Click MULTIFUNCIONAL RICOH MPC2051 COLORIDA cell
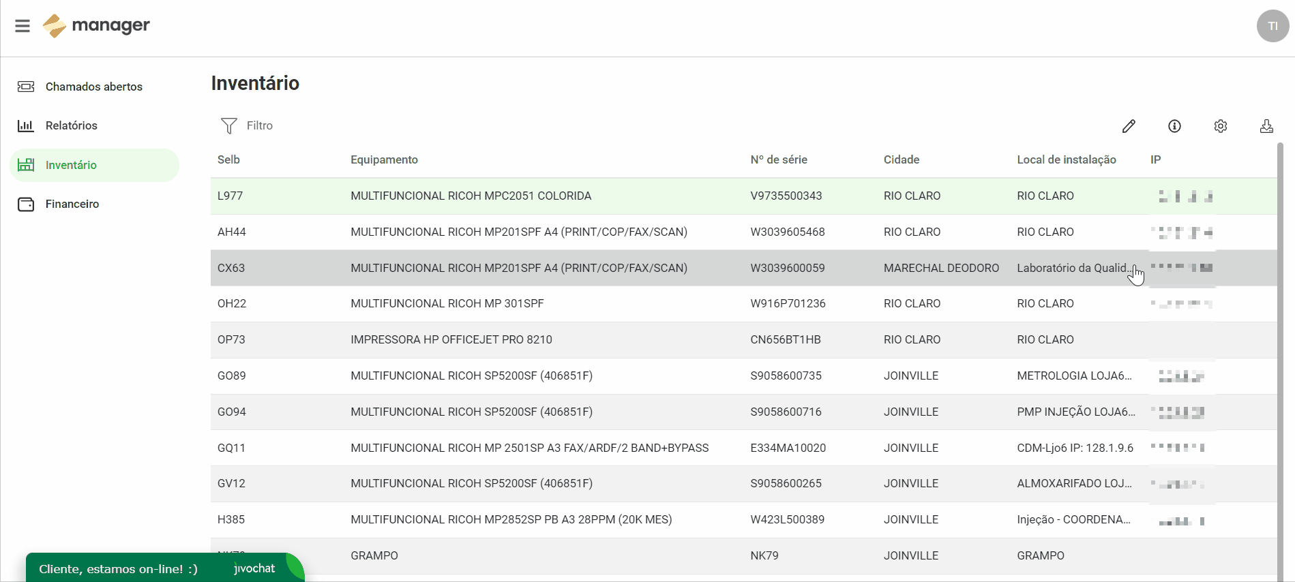 click(x=471, y=196)
